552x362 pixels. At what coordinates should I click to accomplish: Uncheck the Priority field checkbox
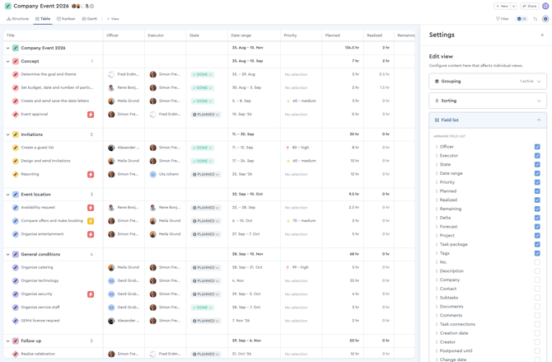(537, 182)
